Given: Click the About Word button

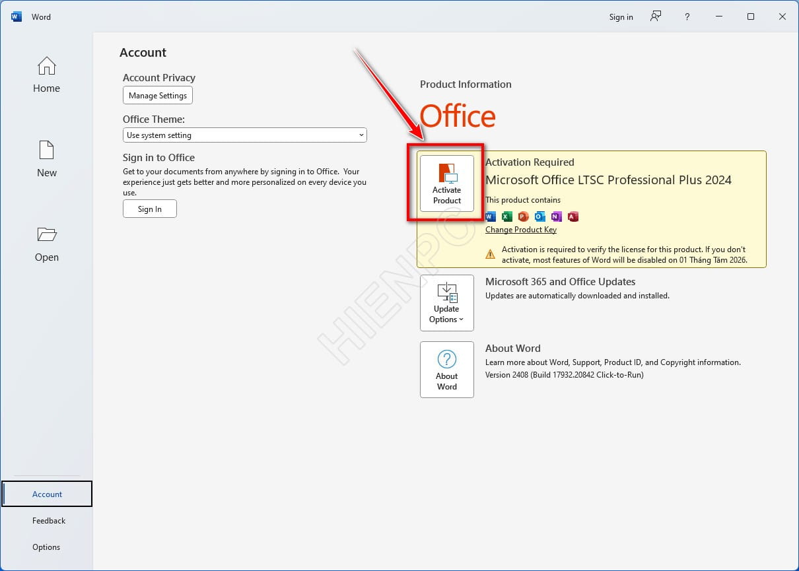Looking at the screenshot, I should (x=447, y=370).
